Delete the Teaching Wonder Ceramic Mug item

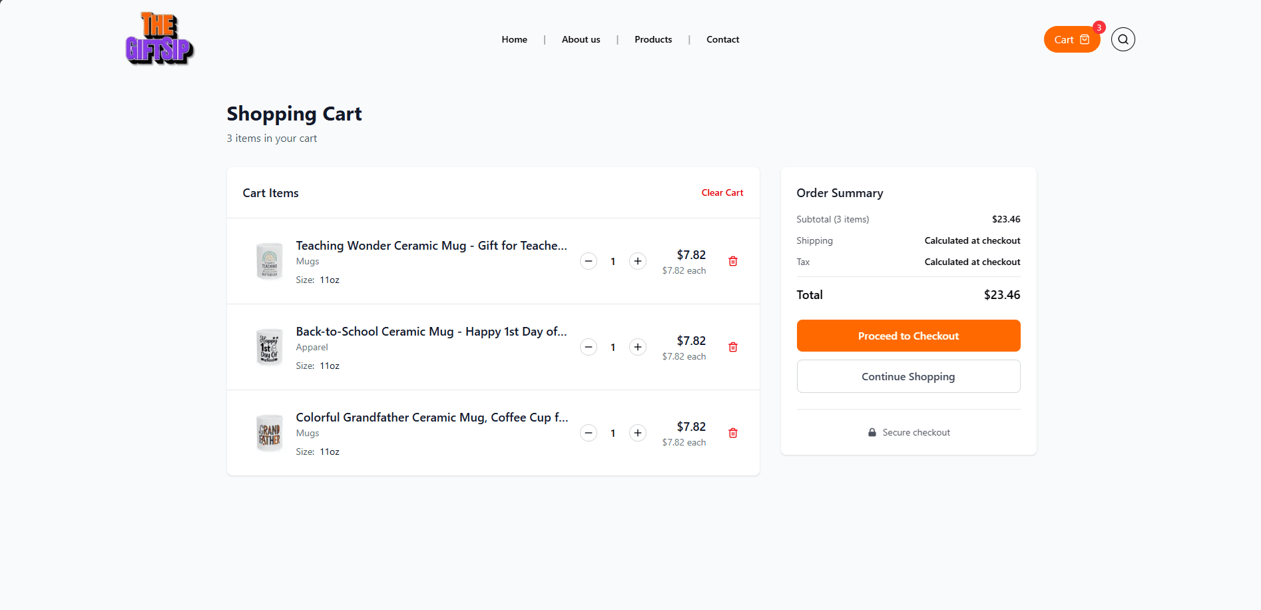point(732,261)
